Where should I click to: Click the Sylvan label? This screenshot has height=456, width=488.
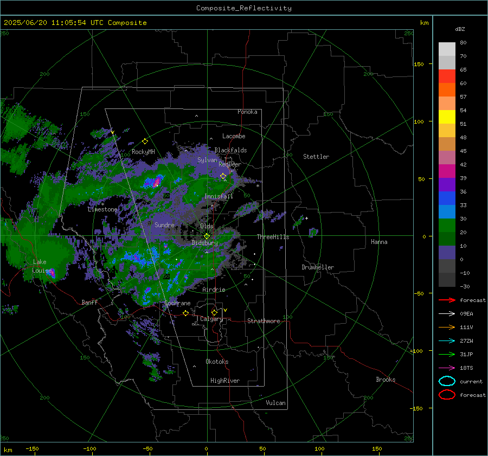(207, 160)
